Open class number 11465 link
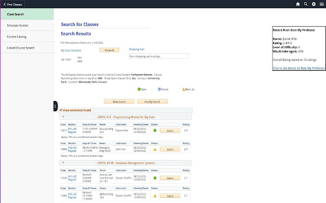 click(64, 196)
